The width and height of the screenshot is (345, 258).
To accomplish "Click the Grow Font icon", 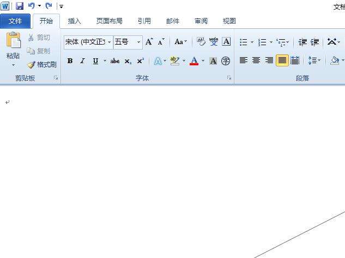I will (x=149, y=42).
